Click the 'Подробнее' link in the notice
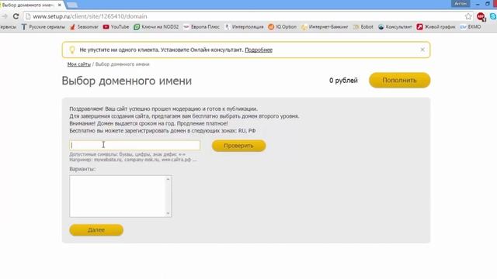497x279 pixels. (x=259, y=50)
